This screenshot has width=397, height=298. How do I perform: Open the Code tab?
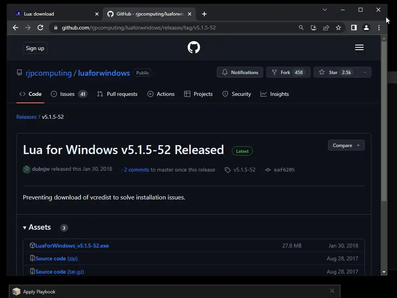30,94
